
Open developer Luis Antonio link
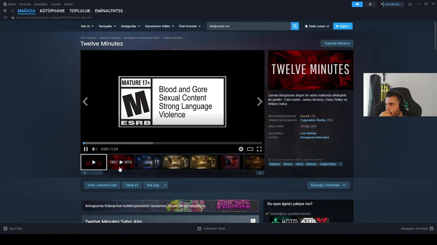pyautogui.click(x=308, y=133)
